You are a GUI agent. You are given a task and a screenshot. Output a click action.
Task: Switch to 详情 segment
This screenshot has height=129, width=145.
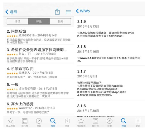(x=17, y=21)
